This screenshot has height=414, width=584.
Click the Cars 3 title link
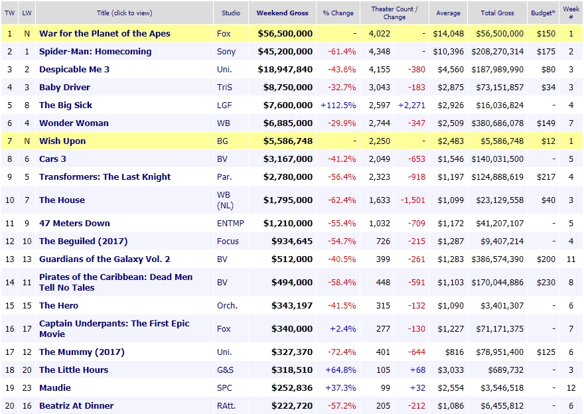52,159
